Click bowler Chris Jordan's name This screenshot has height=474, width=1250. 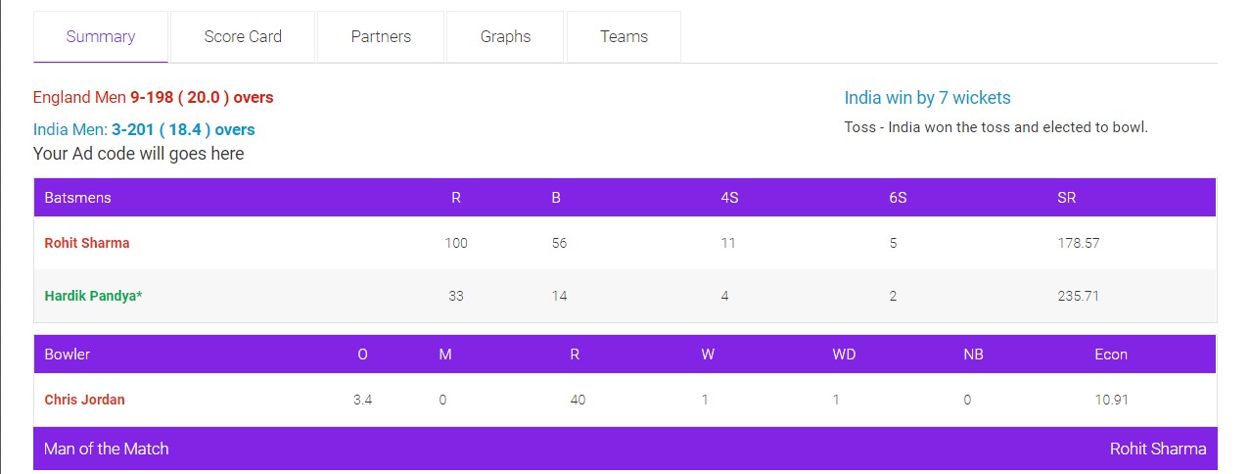[x=85, y=400]
